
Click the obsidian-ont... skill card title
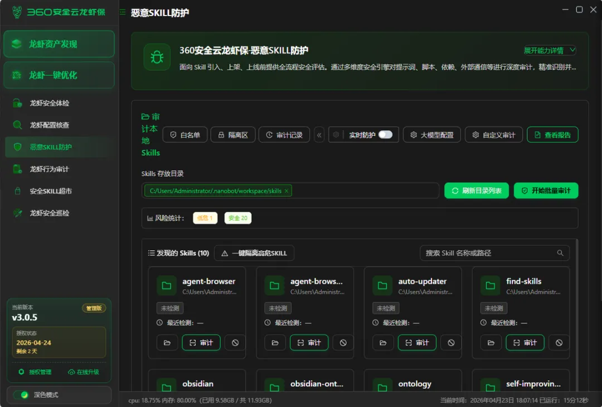coord(317,384)
